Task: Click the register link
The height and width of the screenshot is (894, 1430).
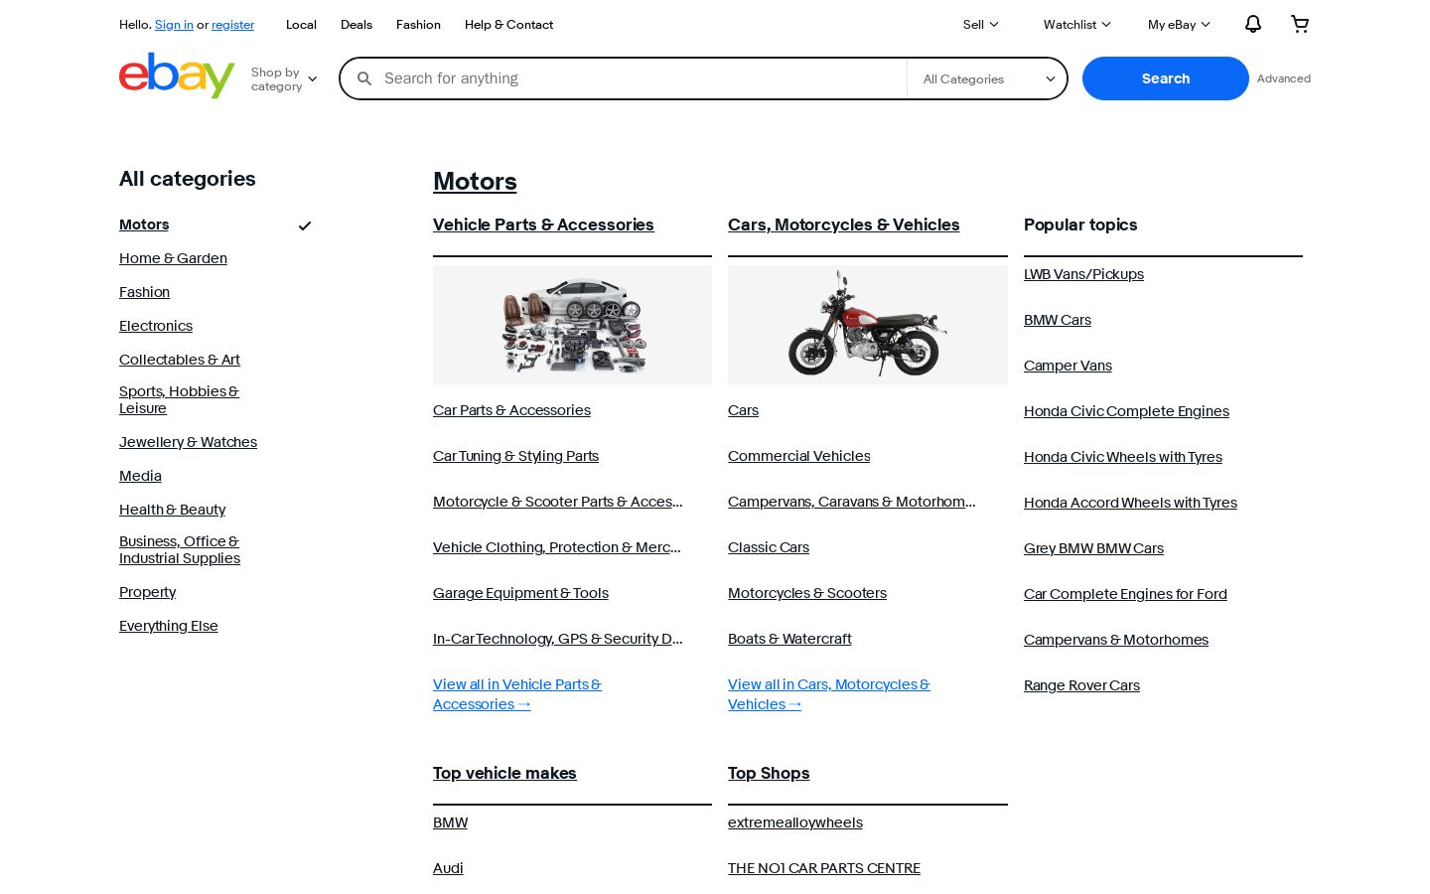Action: click(x=232, y=25)
